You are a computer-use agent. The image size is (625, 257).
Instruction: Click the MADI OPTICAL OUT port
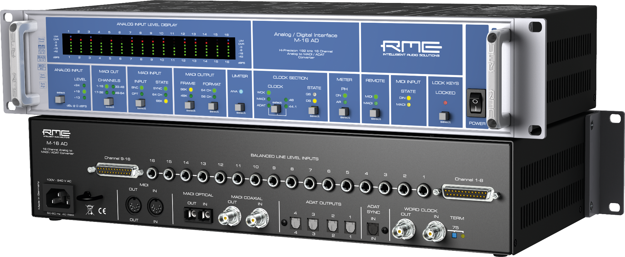click(x=191, y=214)
